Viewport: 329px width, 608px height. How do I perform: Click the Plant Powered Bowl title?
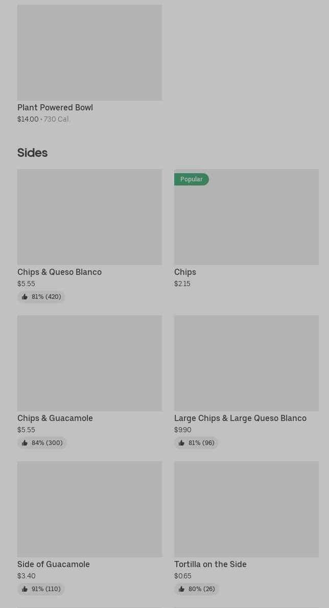coord(55,108)
